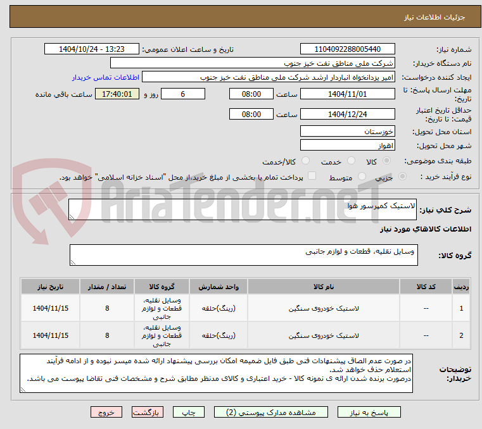Click row 1 unit (رینگ)حلقه
The width and height of the screenshot is (482, 429).
coord(219,308)
